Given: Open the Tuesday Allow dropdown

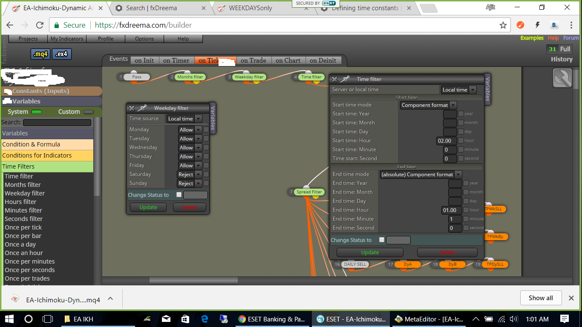Looking at the screenshot, I should (x=190, y=139).
